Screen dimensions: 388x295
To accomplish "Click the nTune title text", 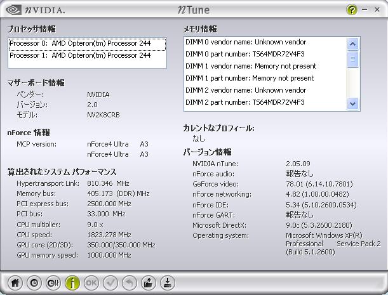I will click(194, 10).
